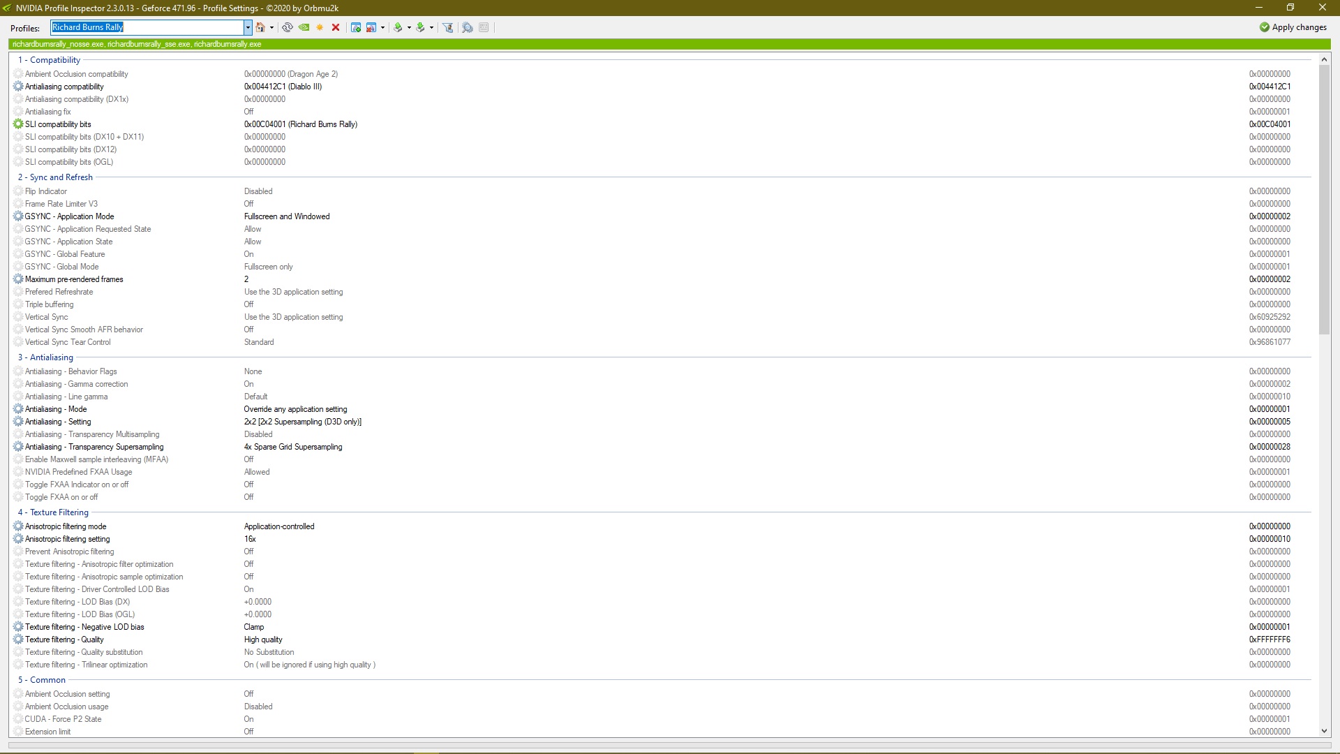Open the import profiles dropdown arrow

coord(431,28)
